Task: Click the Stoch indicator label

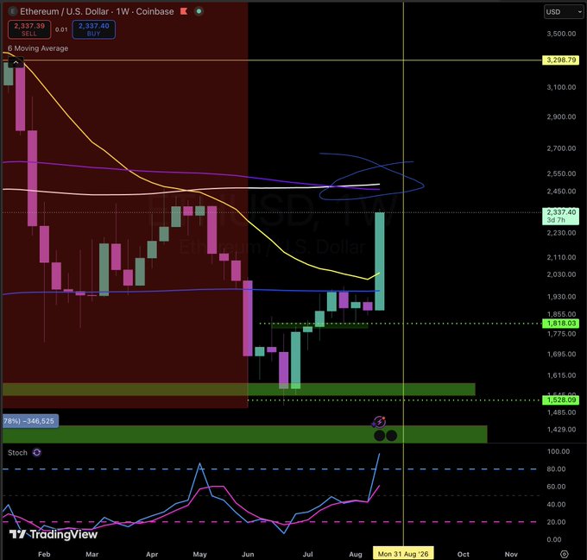Action: coord(17,453)
